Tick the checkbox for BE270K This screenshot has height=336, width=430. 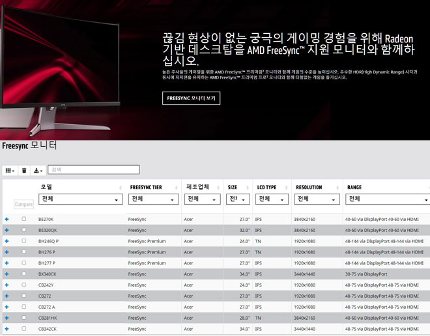[24, 219]
